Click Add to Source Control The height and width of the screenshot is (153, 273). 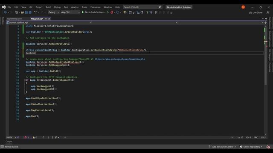[222, 147]
